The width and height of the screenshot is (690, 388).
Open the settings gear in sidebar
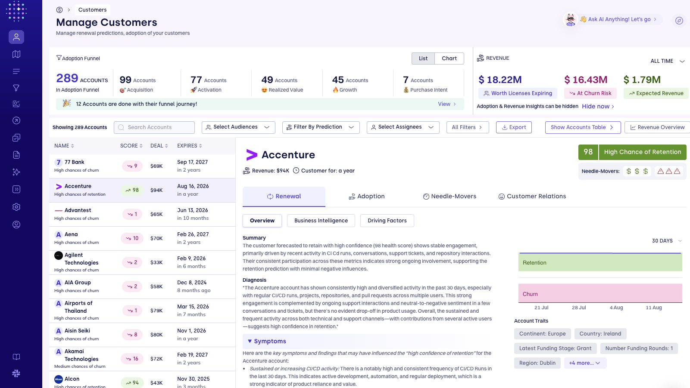(x=16, y=207)
